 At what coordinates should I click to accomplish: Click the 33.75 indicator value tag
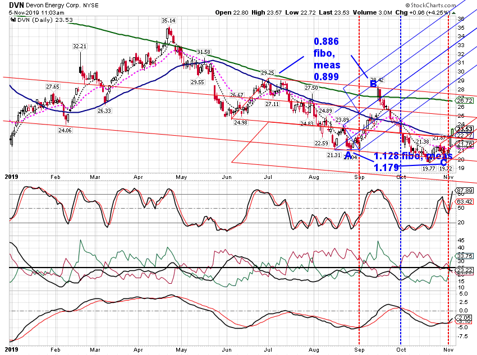[465, 256]
